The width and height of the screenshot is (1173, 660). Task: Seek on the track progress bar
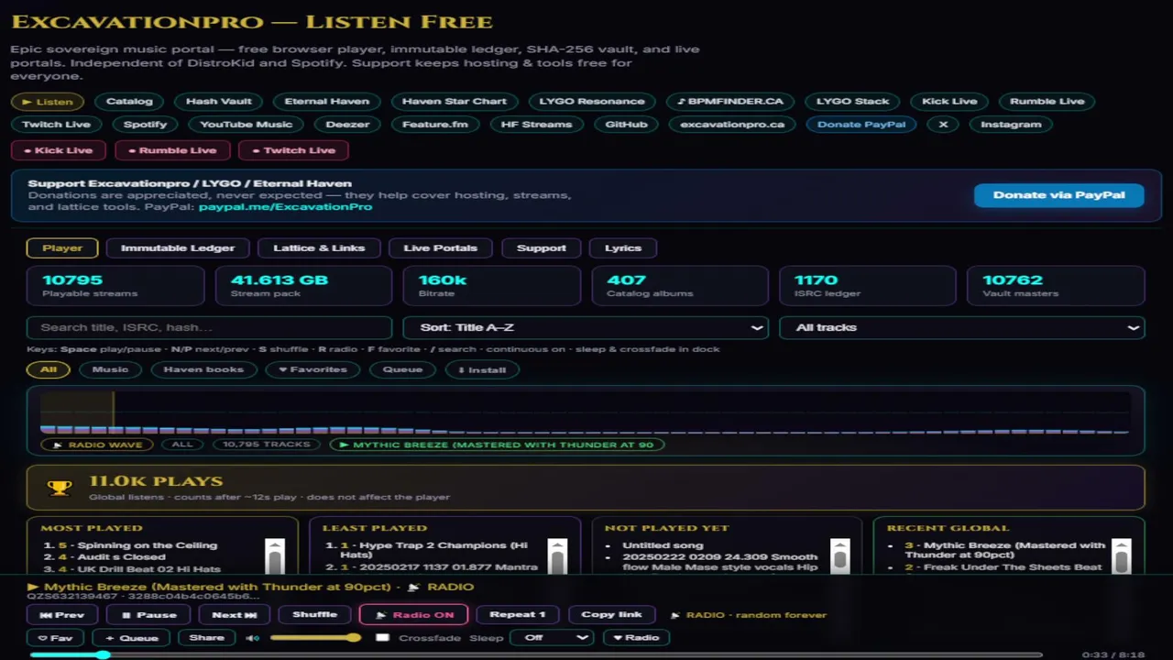pyautogui.click(x=536, y=655)
